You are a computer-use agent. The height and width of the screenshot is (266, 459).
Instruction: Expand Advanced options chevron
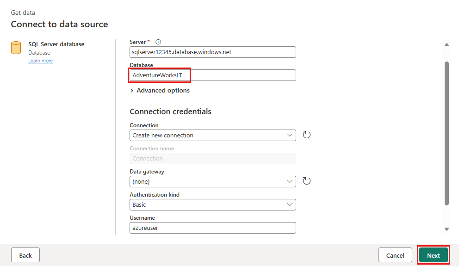click(132, 91)
